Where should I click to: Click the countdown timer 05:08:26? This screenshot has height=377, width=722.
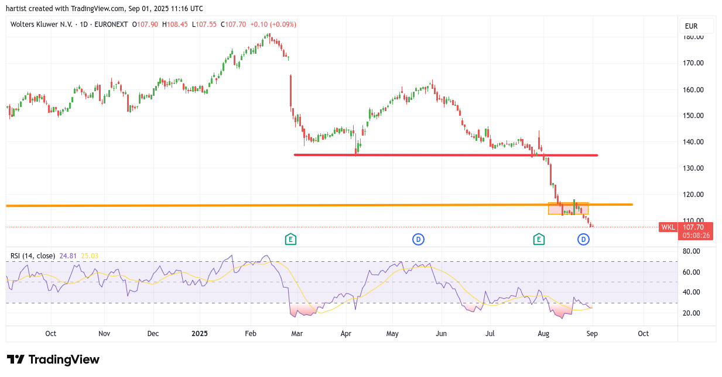[696, 236]
